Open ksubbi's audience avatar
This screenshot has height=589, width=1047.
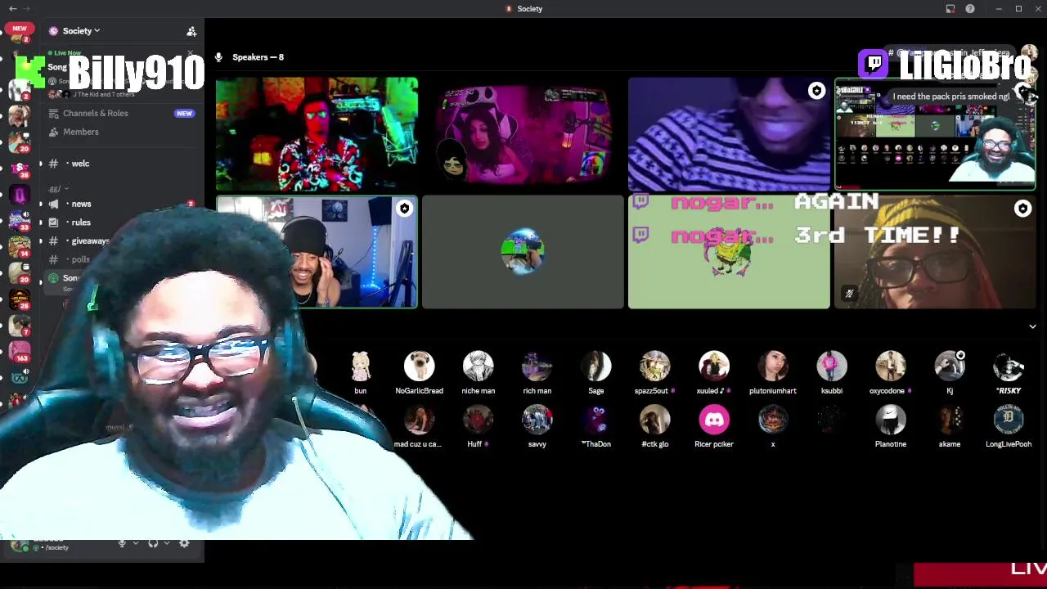832,366
